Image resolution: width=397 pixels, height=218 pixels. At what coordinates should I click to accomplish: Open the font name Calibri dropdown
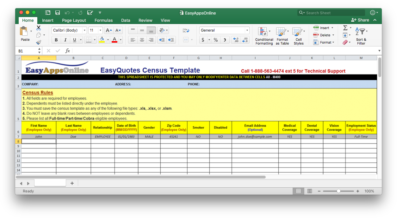84,30
